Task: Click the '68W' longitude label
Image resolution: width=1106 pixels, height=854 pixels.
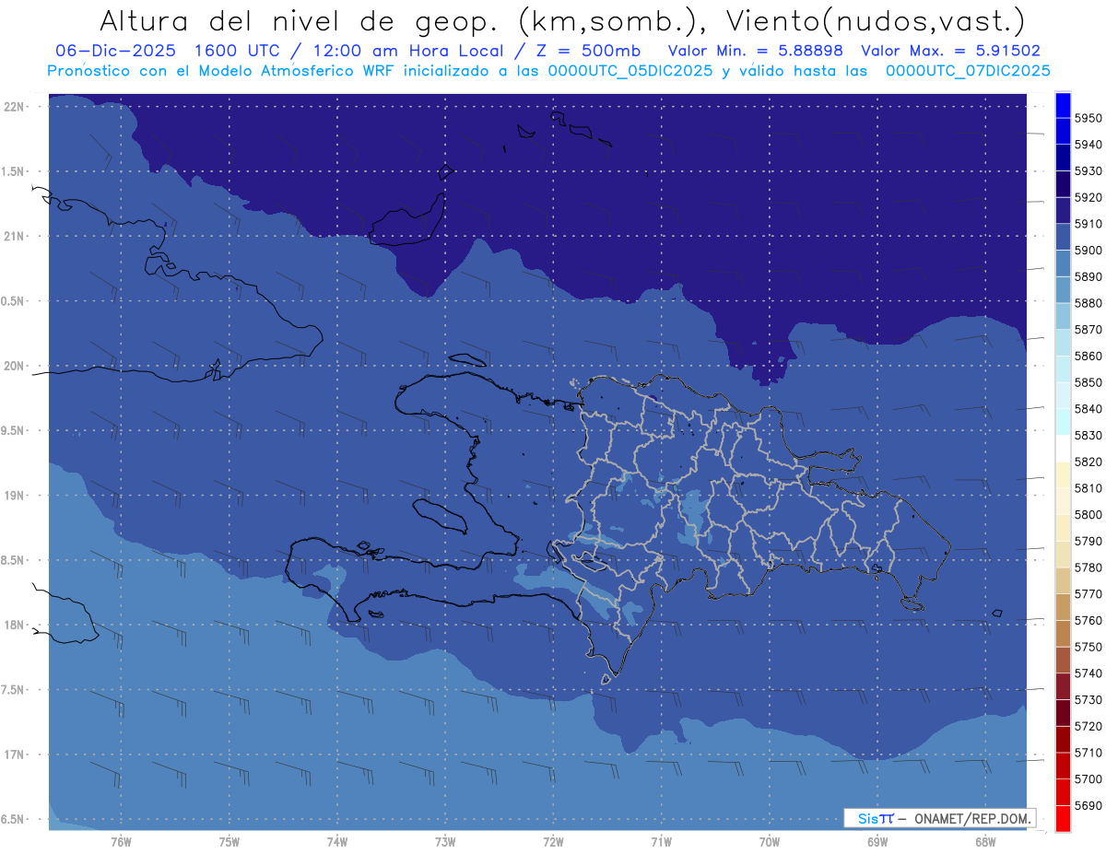Action: (985, 842)
